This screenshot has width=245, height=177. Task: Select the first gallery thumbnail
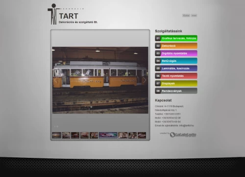[x=56, y=135]
